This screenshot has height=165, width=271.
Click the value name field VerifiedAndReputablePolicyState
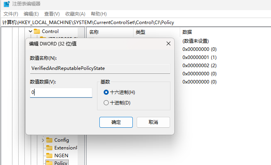click(100, 69)
